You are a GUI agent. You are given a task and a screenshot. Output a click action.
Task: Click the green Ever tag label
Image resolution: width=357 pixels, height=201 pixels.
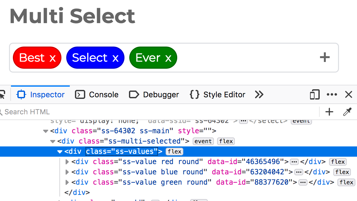tap(148, 57)
